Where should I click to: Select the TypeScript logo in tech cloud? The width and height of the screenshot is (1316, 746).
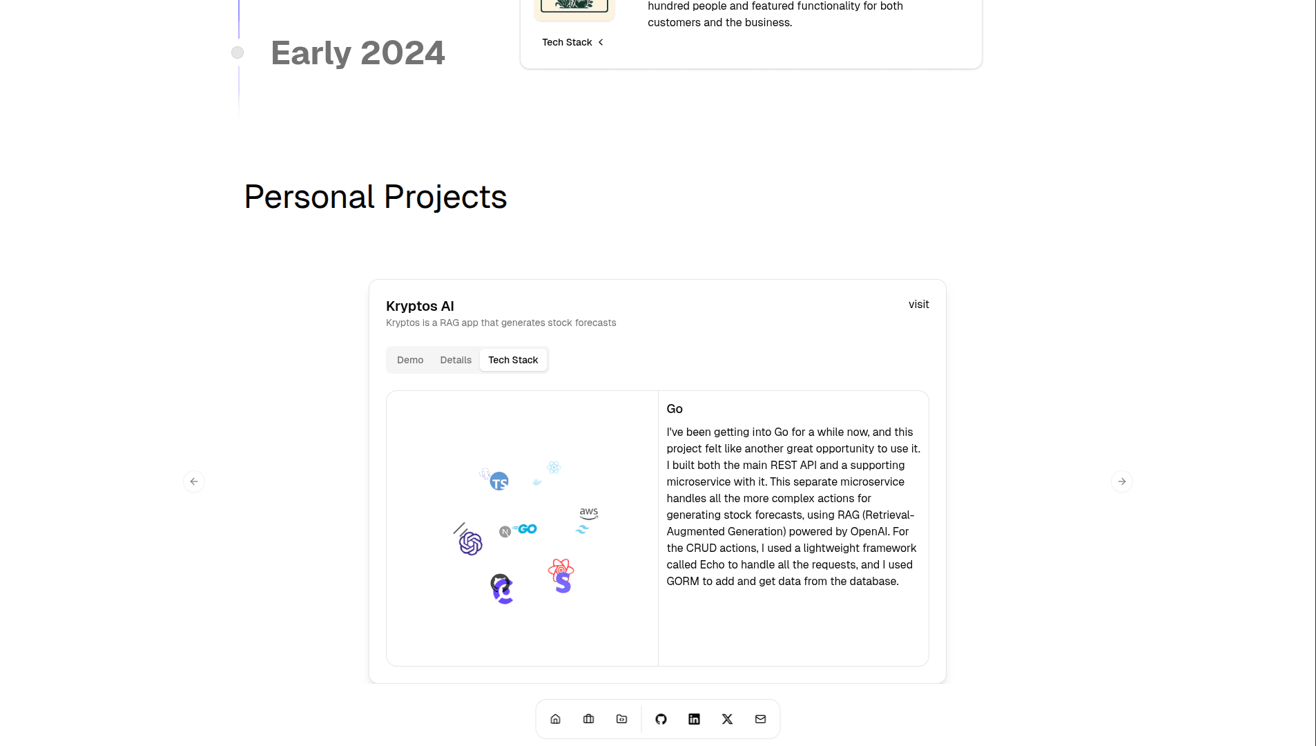(x=499, y=481)
